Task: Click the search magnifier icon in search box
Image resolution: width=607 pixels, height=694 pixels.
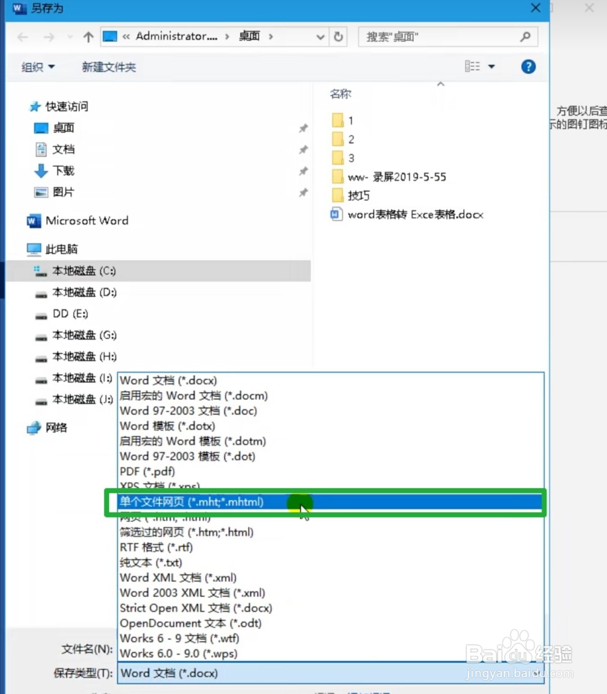Action: pyautogui.click(x=524, y=37)
